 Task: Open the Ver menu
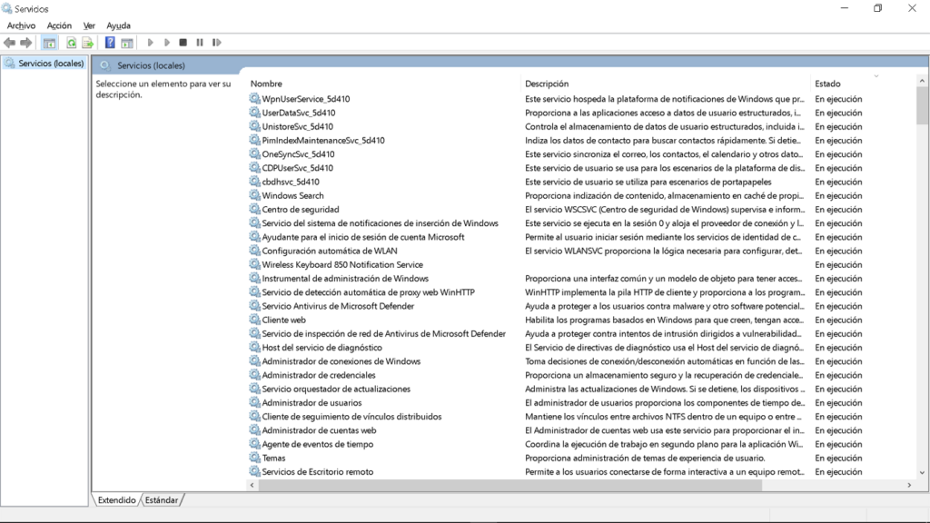pos(89,25)
